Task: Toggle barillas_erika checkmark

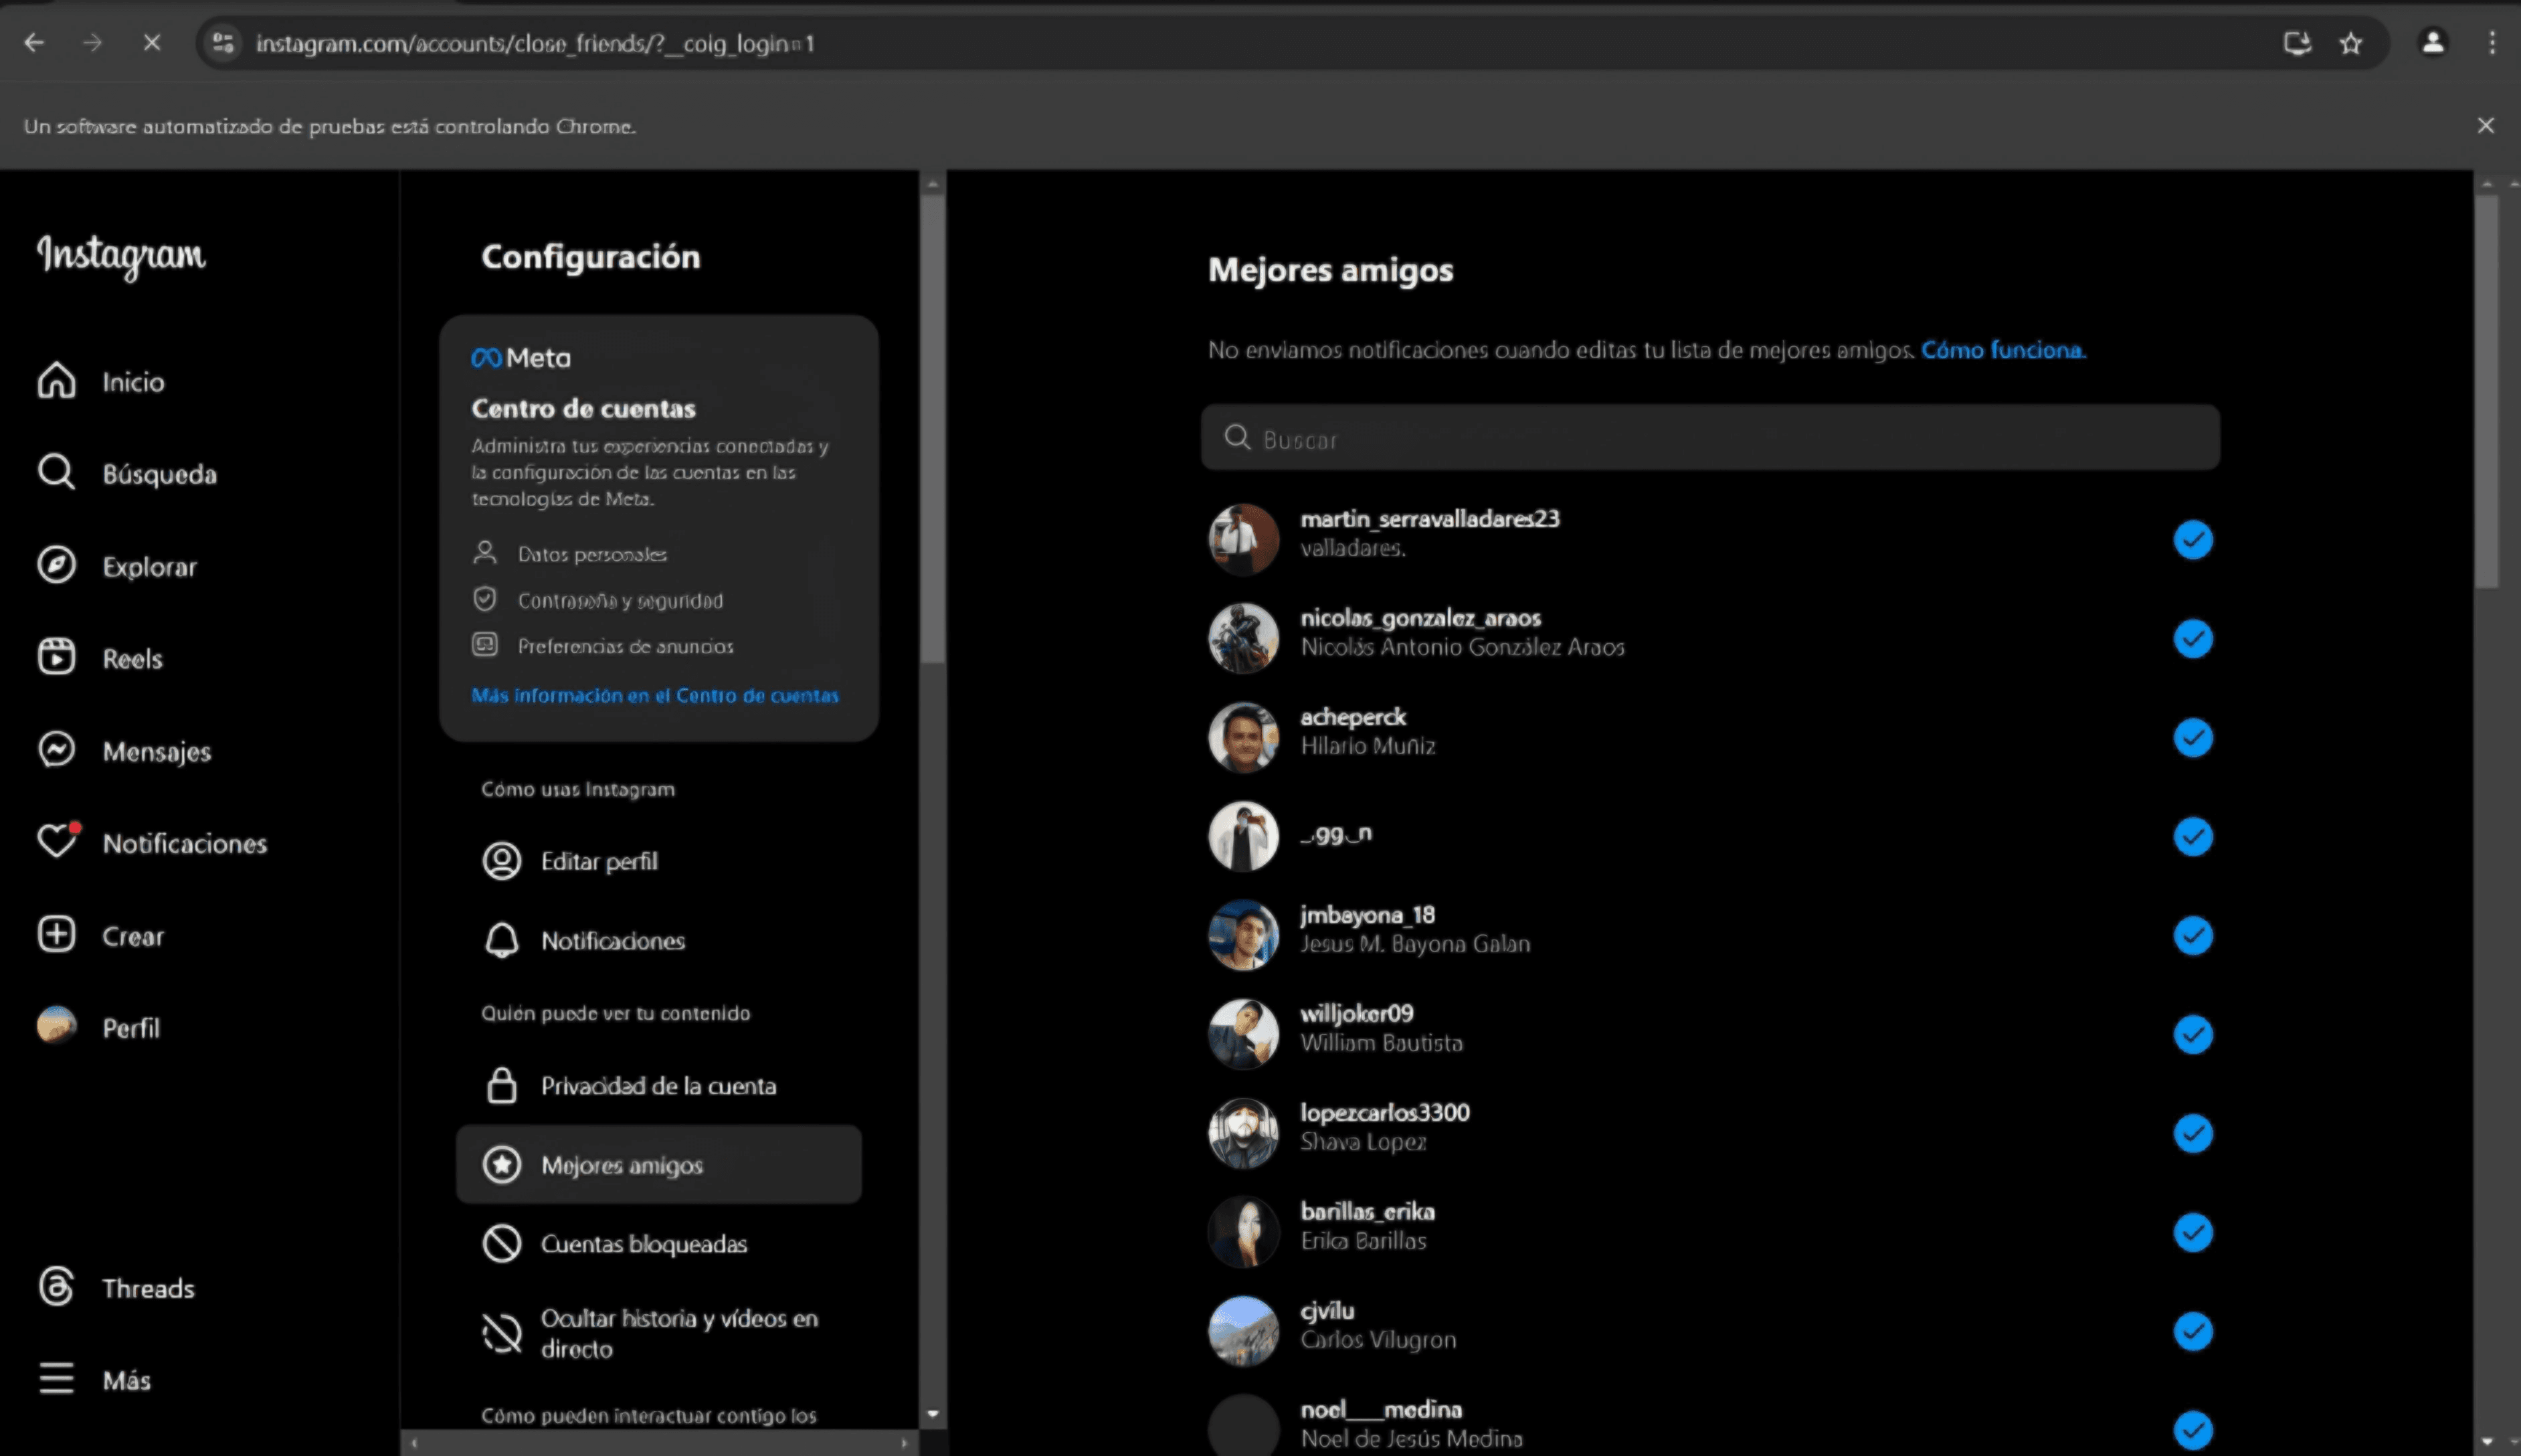Action: tap(2193, 1232)
